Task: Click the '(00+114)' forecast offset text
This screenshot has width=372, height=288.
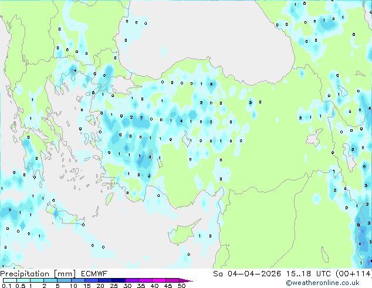Action: (354, 274)
